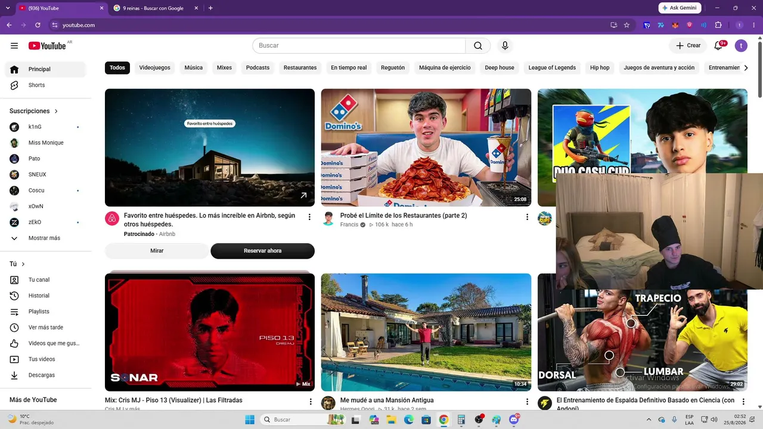The image size is (763, 429).
Task: Select the Todos filter chip
Action: click(x=117, y=68)
